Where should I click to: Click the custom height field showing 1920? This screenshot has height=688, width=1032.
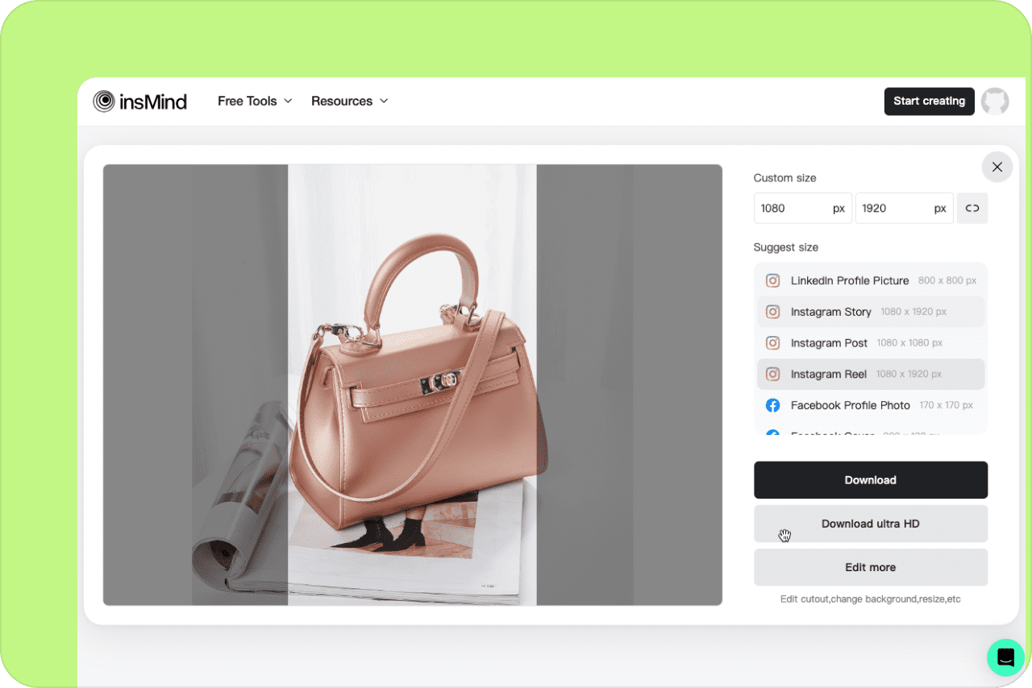[905, 208]
